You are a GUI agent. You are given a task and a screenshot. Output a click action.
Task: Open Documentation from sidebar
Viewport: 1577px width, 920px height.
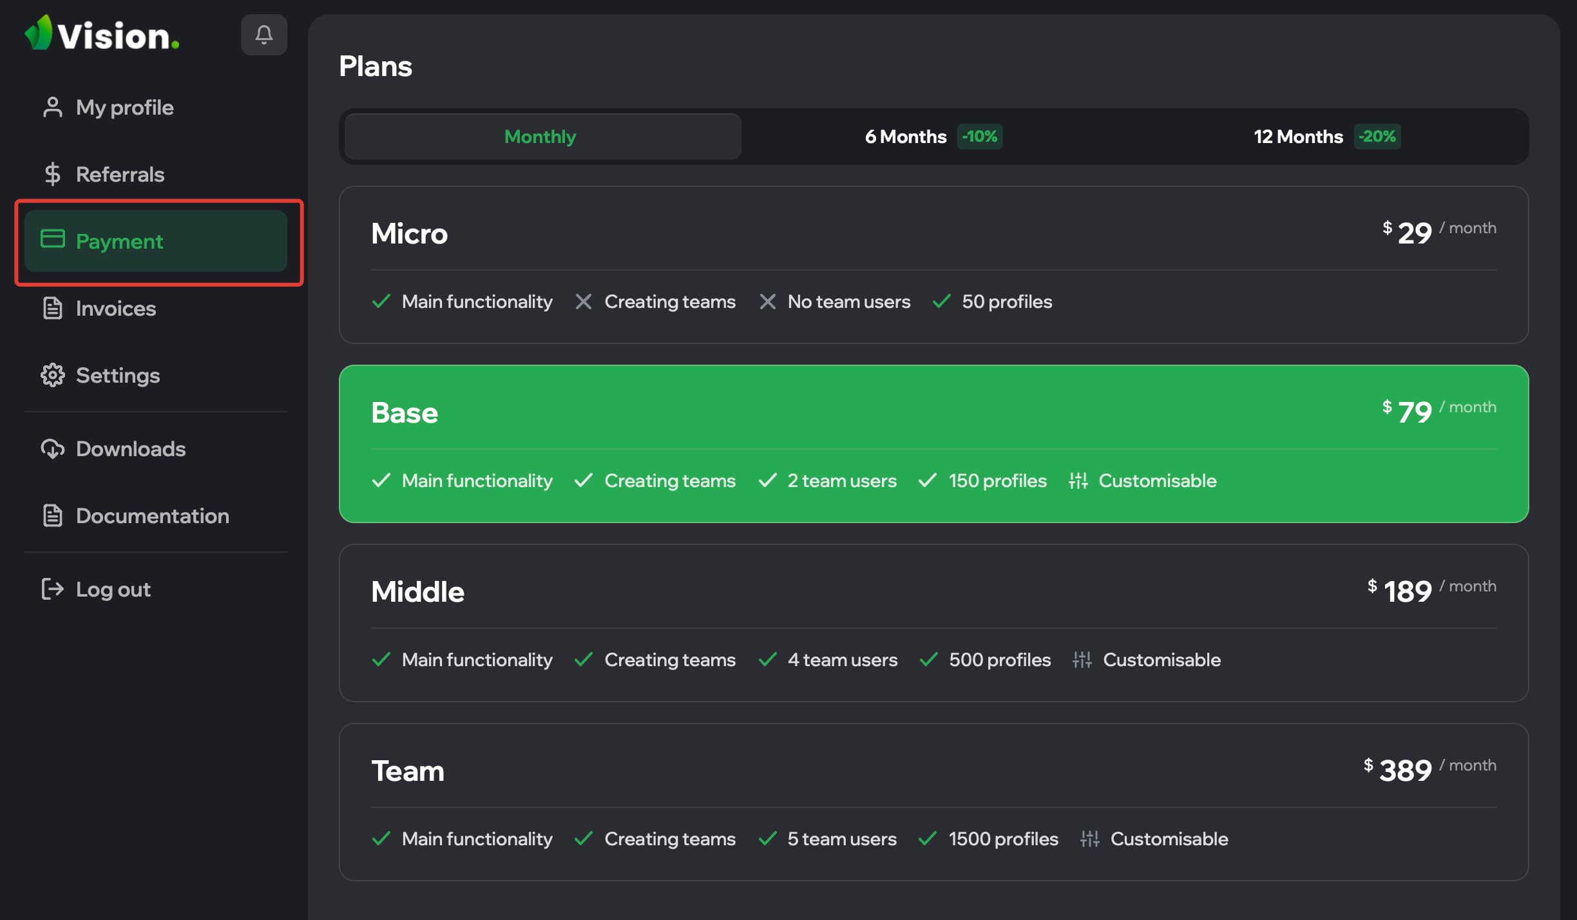coord(155,515)
